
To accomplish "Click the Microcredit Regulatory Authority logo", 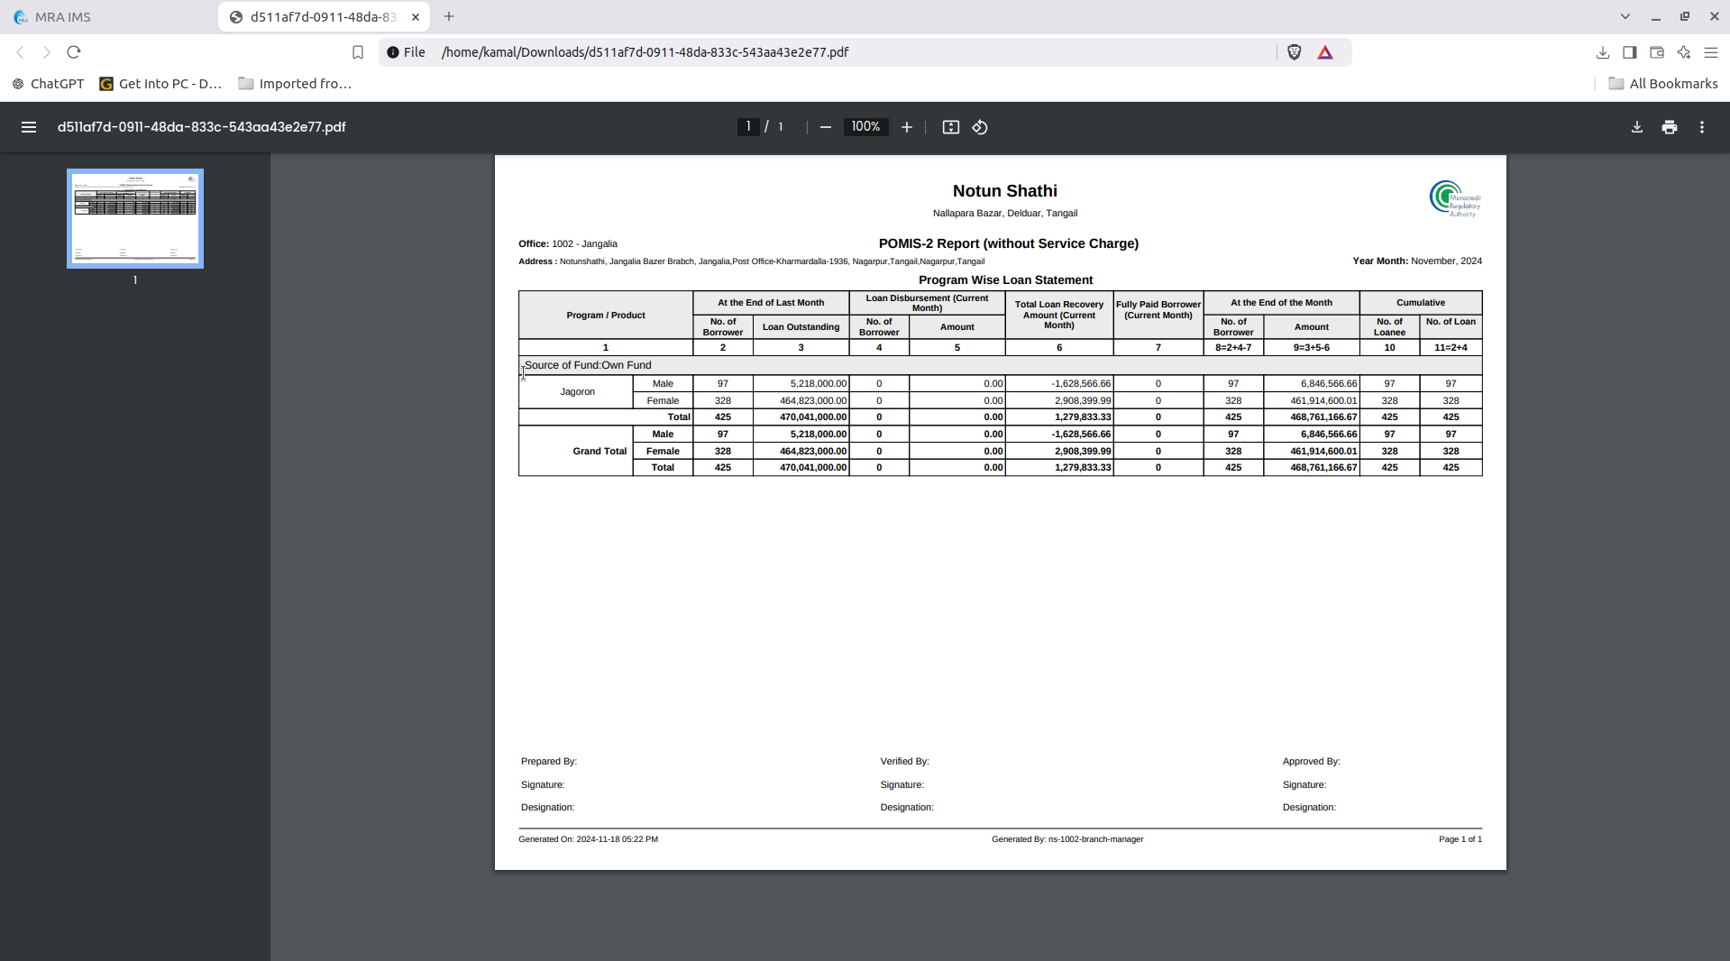I will [x=1455, y=199].
